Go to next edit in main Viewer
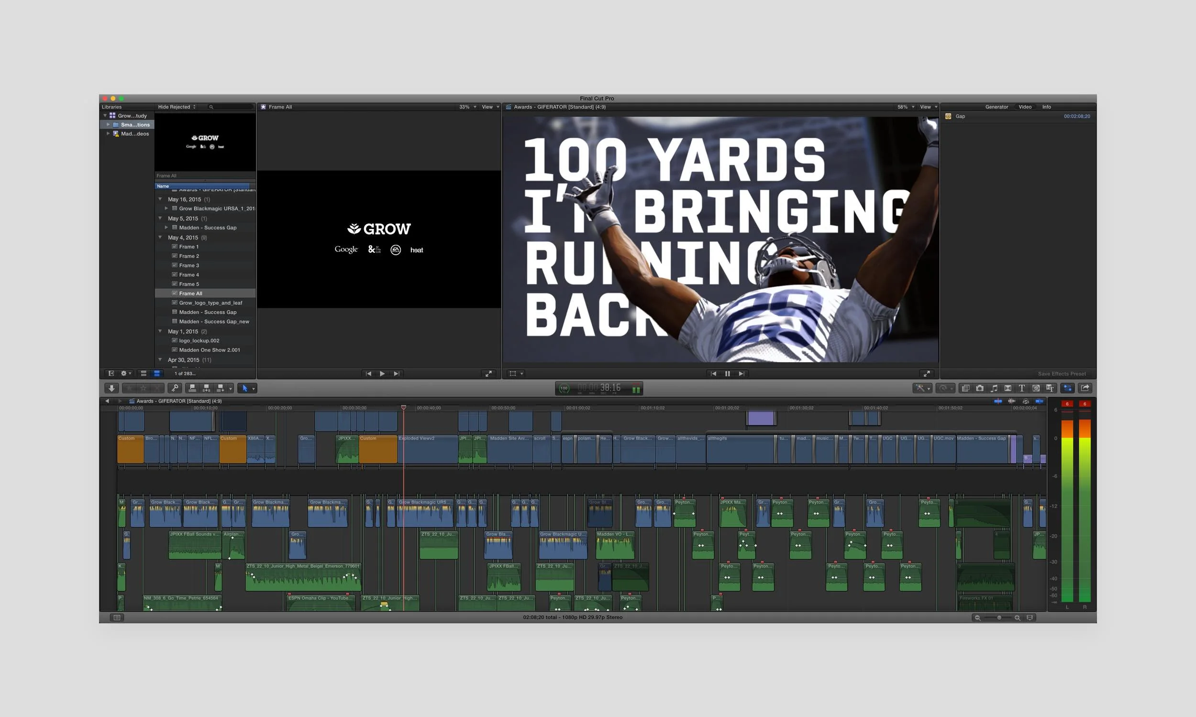 (x=741, y=373)
